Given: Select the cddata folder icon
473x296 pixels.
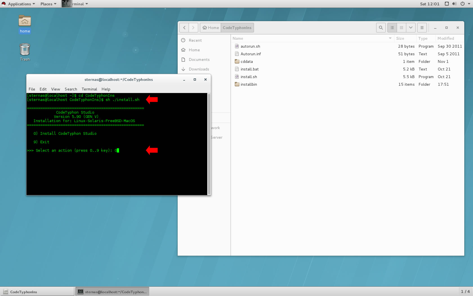Looking at the screenshot, I should [237, 61].
